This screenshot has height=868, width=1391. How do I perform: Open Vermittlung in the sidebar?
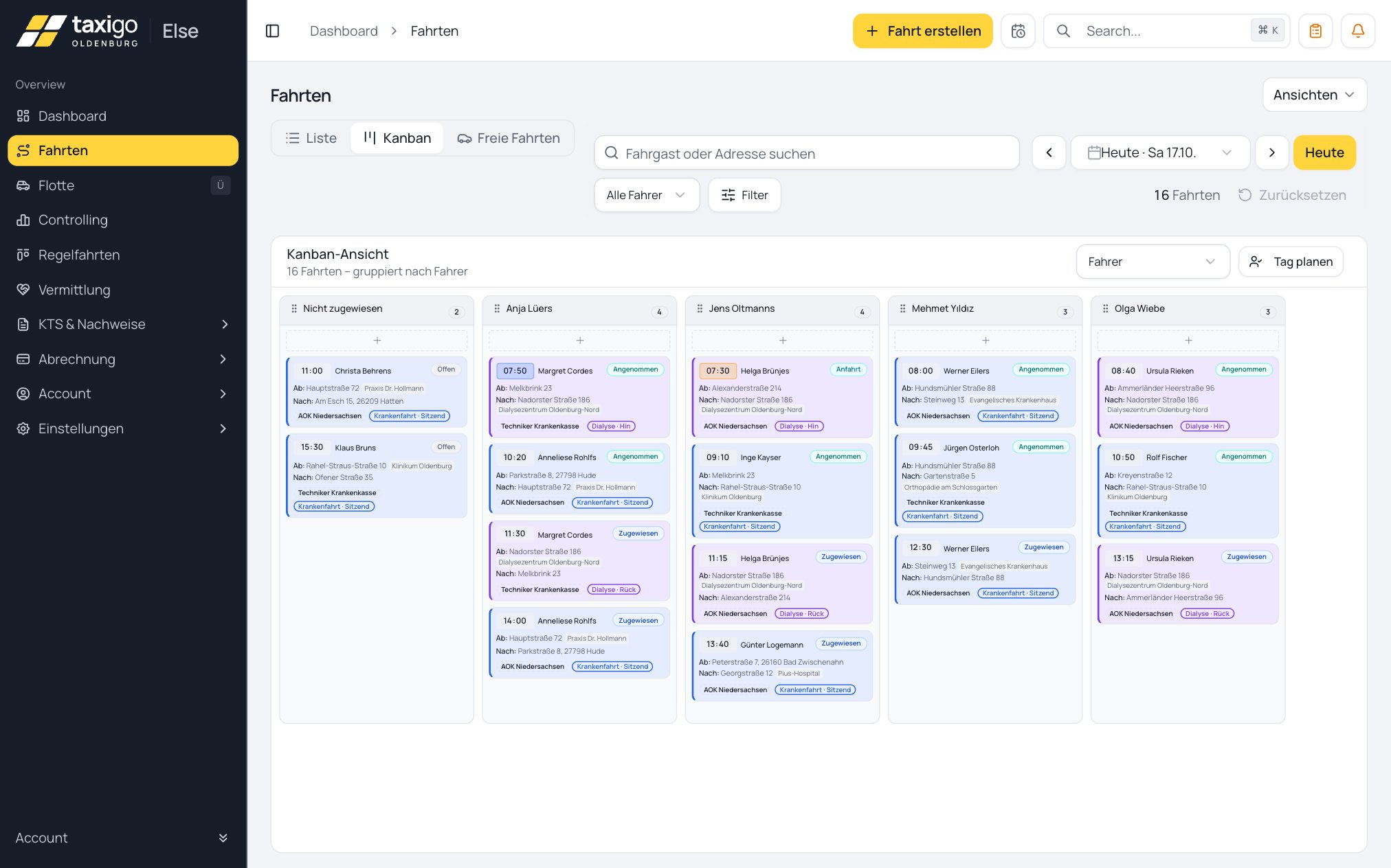123,290
